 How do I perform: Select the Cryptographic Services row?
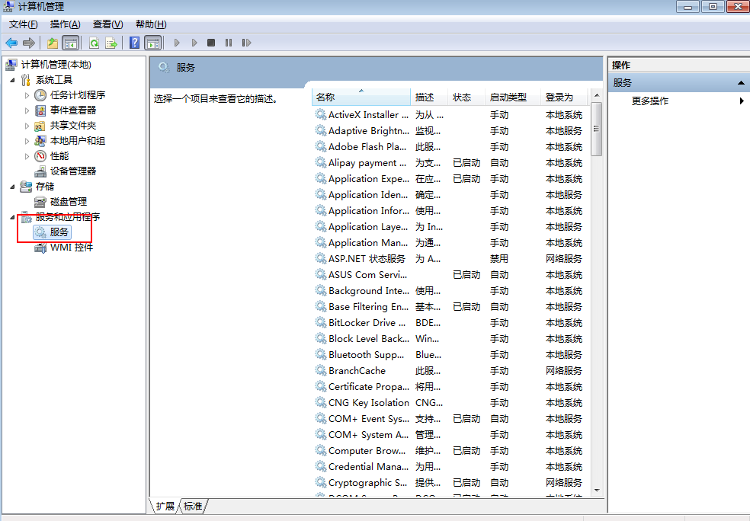coord(450,483)
